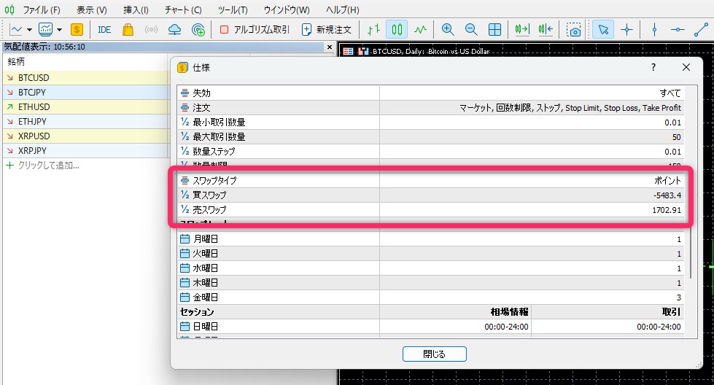
Task: Select the 火曜日 row
Action: click(x=431, y=254)
